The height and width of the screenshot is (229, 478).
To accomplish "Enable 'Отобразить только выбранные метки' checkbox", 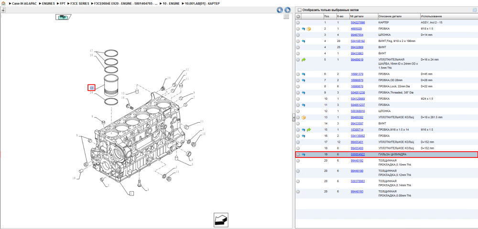I will pos(299,10).
